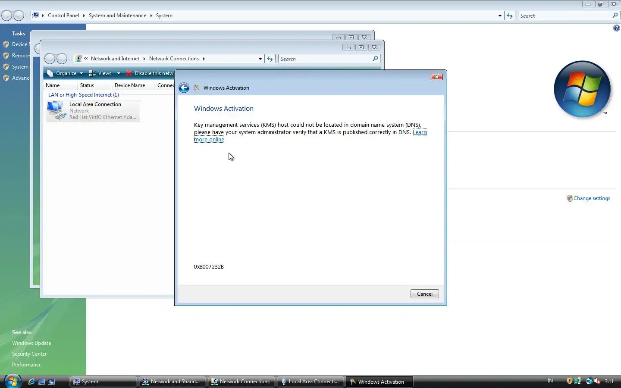Click Disable this network device
Screen dimensions: 621x388
click(x=151, y=73)
